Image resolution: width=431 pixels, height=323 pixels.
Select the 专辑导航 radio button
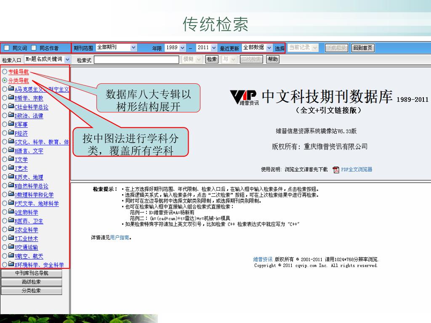click(5, 71)
